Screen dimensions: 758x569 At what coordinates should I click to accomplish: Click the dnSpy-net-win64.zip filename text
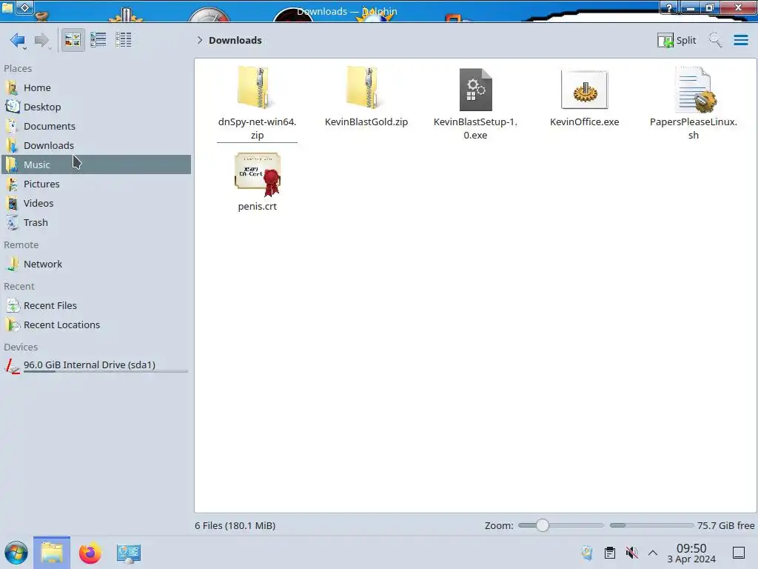(257, 128)
